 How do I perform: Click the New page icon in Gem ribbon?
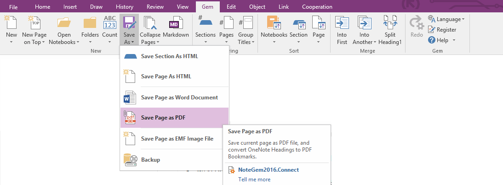click(11, 22)
